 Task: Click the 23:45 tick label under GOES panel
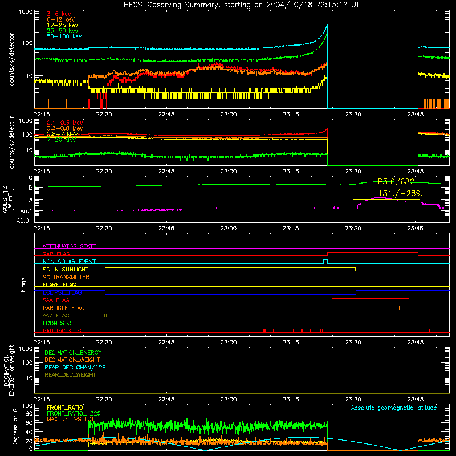click(416, 229)
